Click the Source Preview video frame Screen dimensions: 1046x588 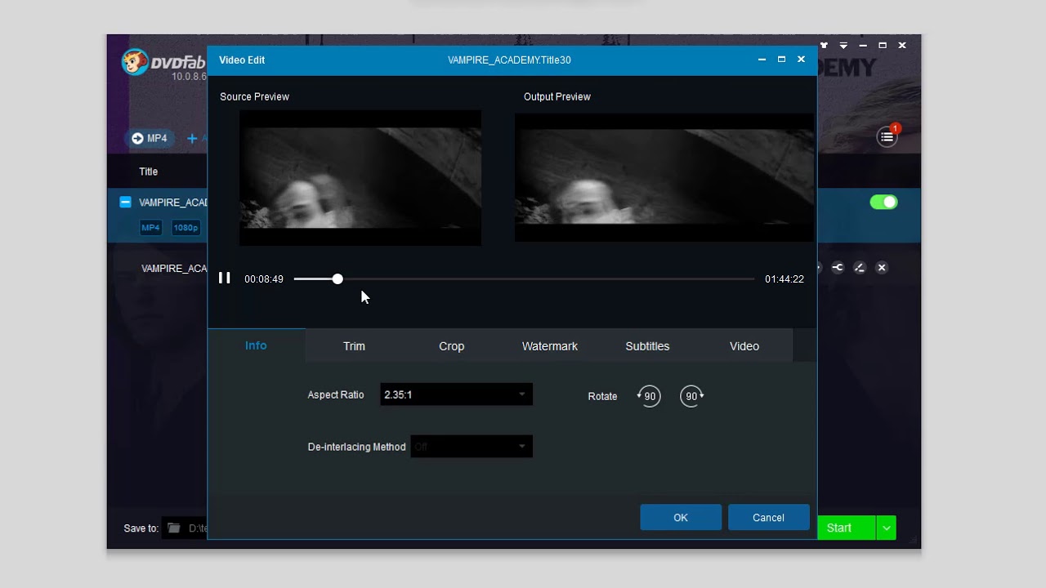(360, 178)
